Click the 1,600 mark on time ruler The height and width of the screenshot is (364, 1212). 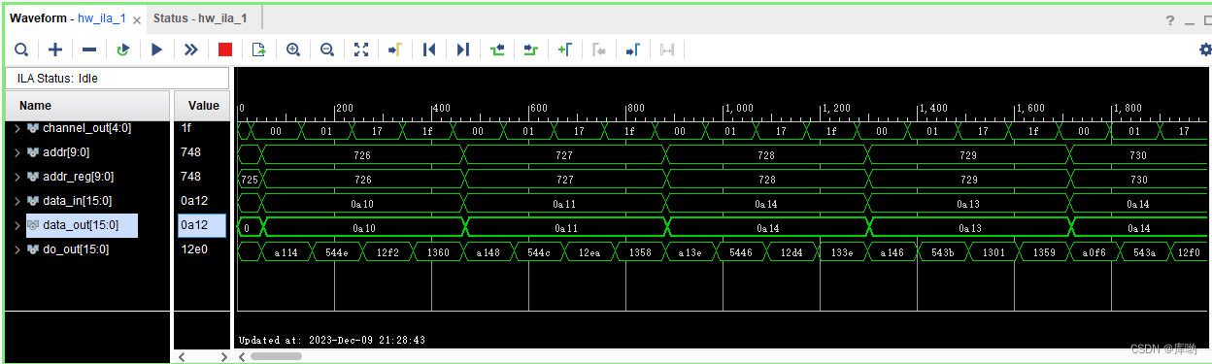1030,108
